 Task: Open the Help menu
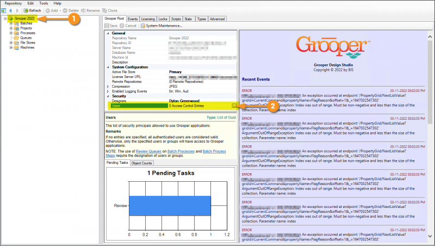58,3
